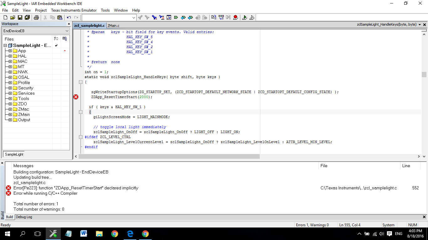Switch to the Debug Log tab
The image size is (428, 240).
24,217
